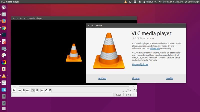Image resolution: width=200 pixels, height=112 pixels.
Task: Launch the paint palette application
Action: [4, 55]
